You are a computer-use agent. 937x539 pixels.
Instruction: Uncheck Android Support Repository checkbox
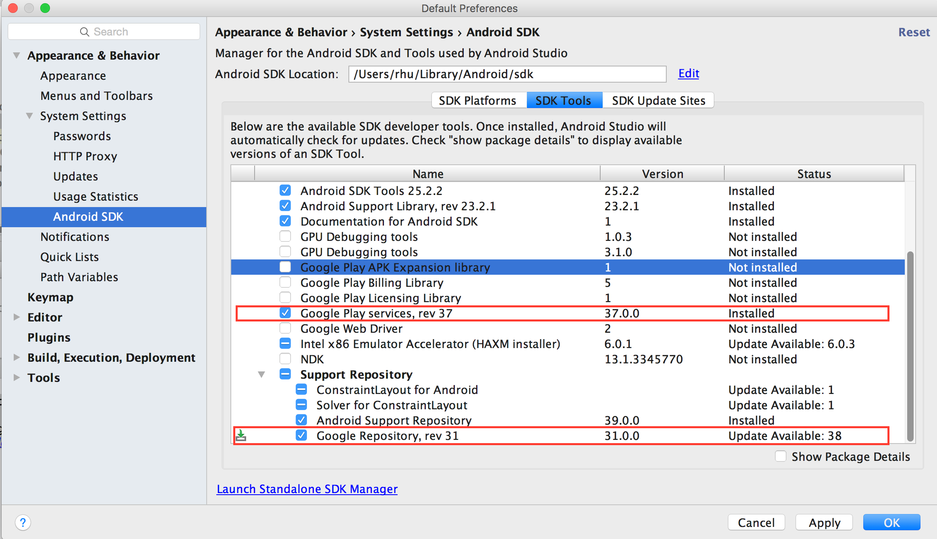click(301, 420)
